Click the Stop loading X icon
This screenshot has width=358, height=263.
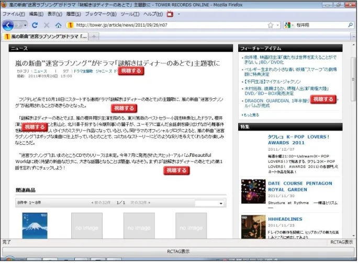point(47,25)
